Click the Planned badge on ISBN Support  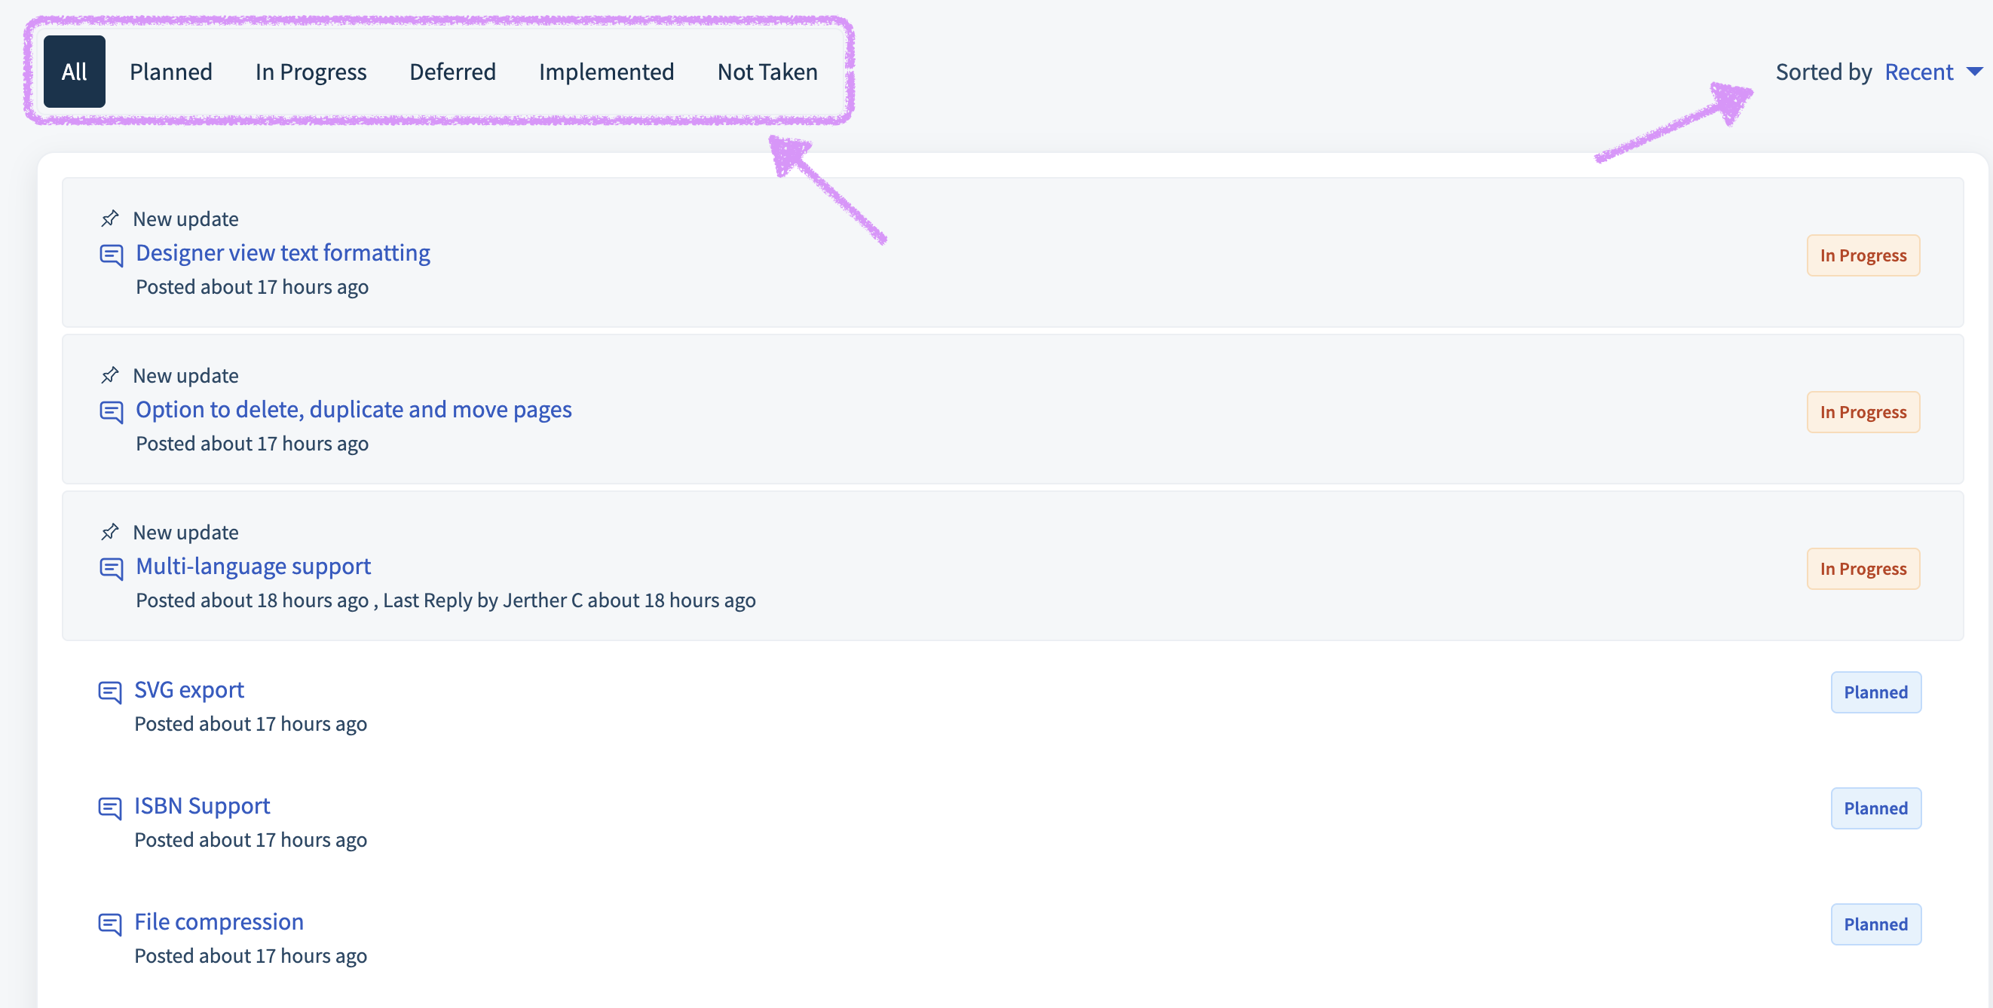[1875, 808]
